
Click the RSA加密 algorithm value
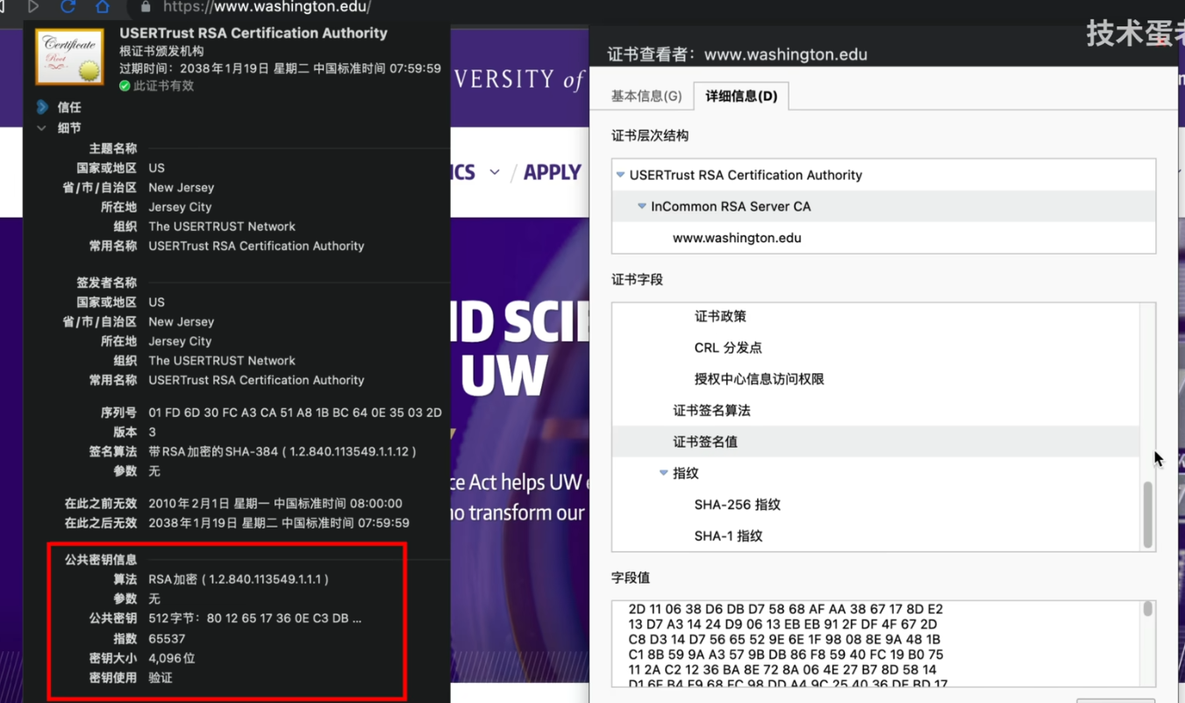point(239,579)
